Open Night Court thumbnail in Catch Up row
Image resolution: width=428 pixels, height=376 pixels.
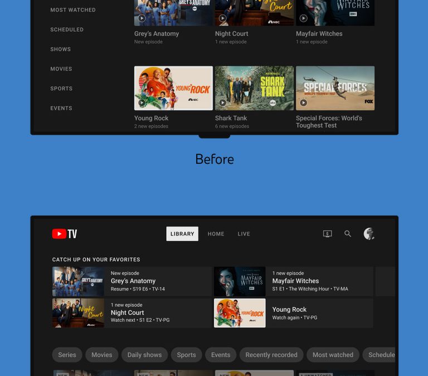[x=79, y=313]
